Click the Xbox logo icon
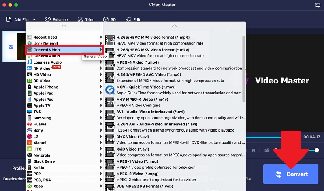This screenshot has width=324, height=191. pos(30,186)
